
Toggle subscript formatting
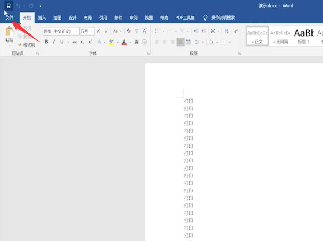coord(82,42)
